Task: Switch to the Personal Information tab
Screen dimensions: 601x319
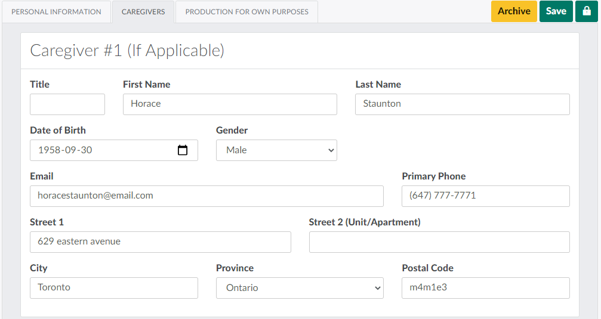Action: point(56,12)
